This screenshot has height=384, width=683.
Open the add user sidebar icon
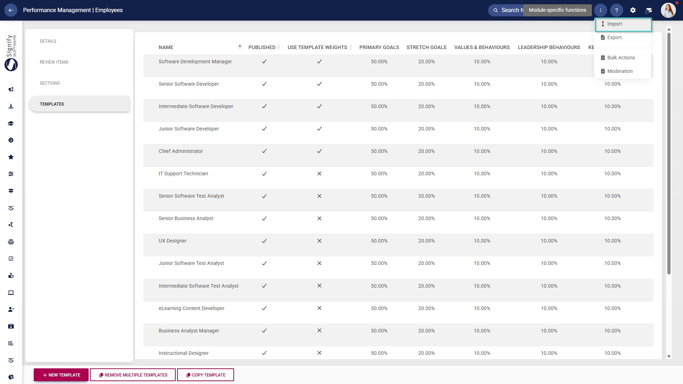(x=11, y=309)
